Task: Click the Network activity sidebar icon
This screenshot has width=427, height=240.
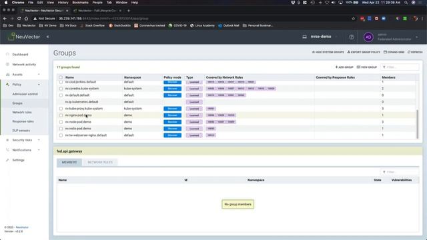Action: pyautogui.click(x=7, y=65)
